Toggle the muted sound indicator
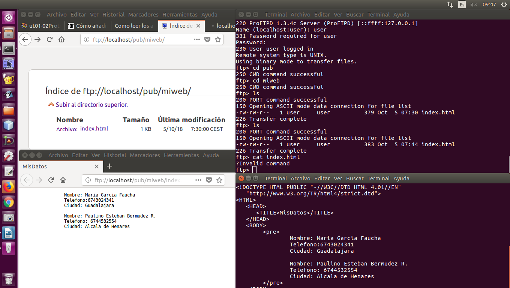This screenshot has width=510, height=288. [x=474, y=4]
